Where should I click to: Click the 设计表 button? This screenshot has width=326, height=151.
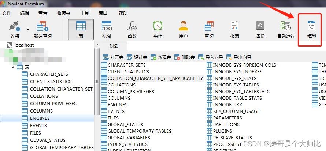tap(137, 57)
